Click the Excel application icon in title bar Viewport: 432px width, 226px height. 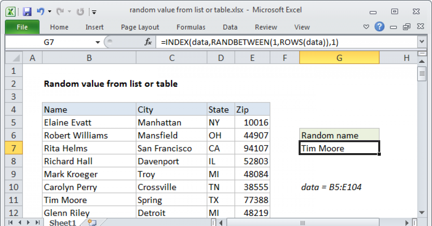(x=11, y=11)
